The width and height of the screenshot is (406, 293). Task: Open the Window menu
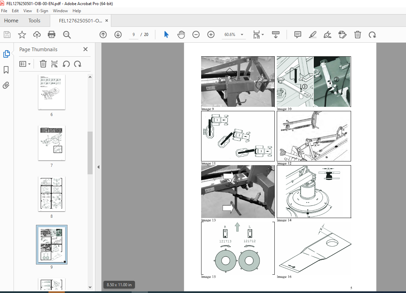[x=60, y=11]
